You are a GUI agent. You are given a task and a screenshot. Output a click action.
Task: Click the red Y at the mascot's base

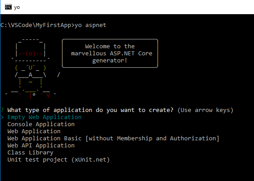[48, 96]
